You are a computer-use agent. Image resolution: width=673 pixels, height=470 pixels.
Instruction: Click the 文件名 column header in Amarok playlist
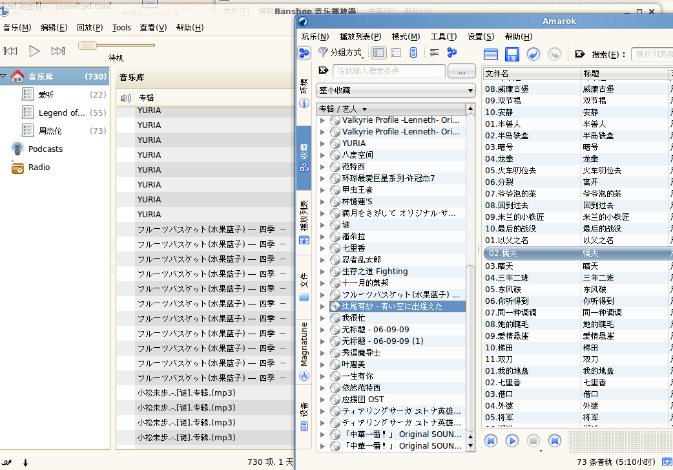point(532,74)
